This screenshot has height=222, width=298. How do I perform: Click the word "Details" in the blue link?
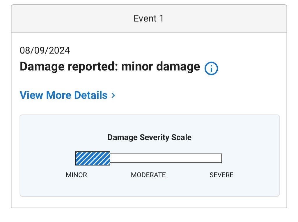(x=91, y=95)
